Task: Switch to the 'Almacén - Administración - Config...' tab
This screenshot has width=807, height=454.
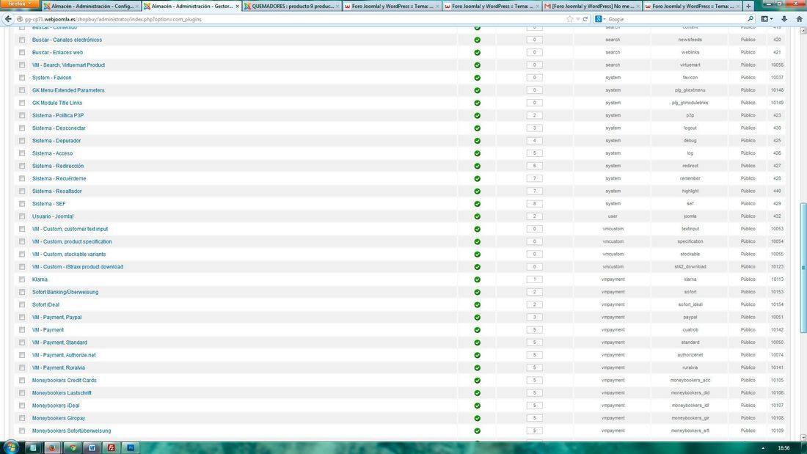Action: coord(91,6)
